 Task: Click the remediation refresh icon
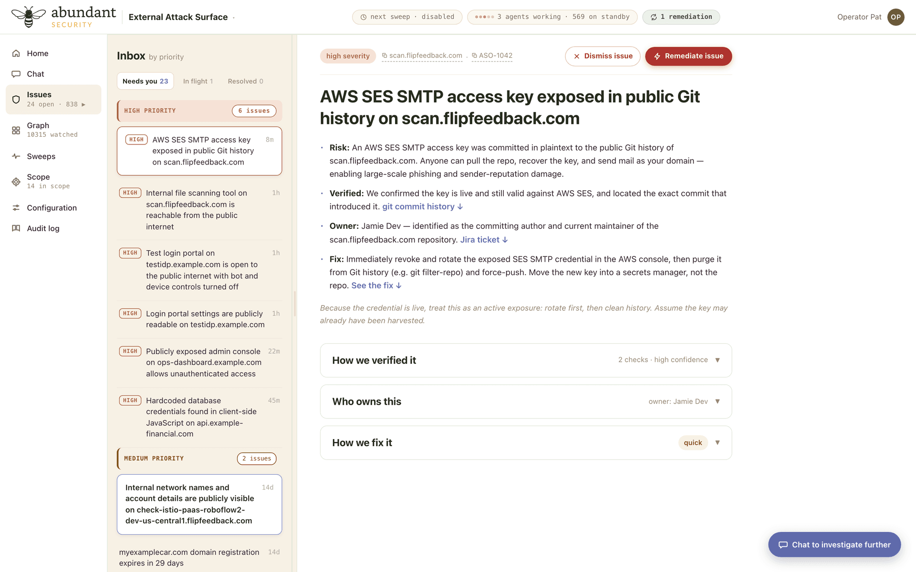(654, 17)
